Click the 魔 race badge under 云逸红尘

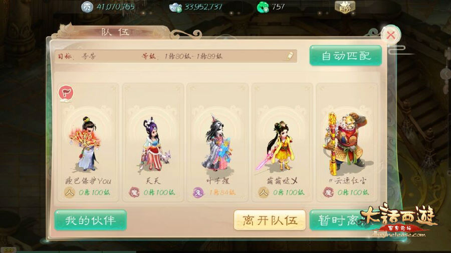coord(328,192)
